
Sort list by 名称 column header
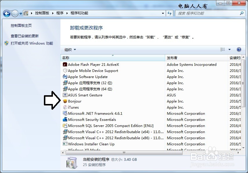[x=113, y=58]
